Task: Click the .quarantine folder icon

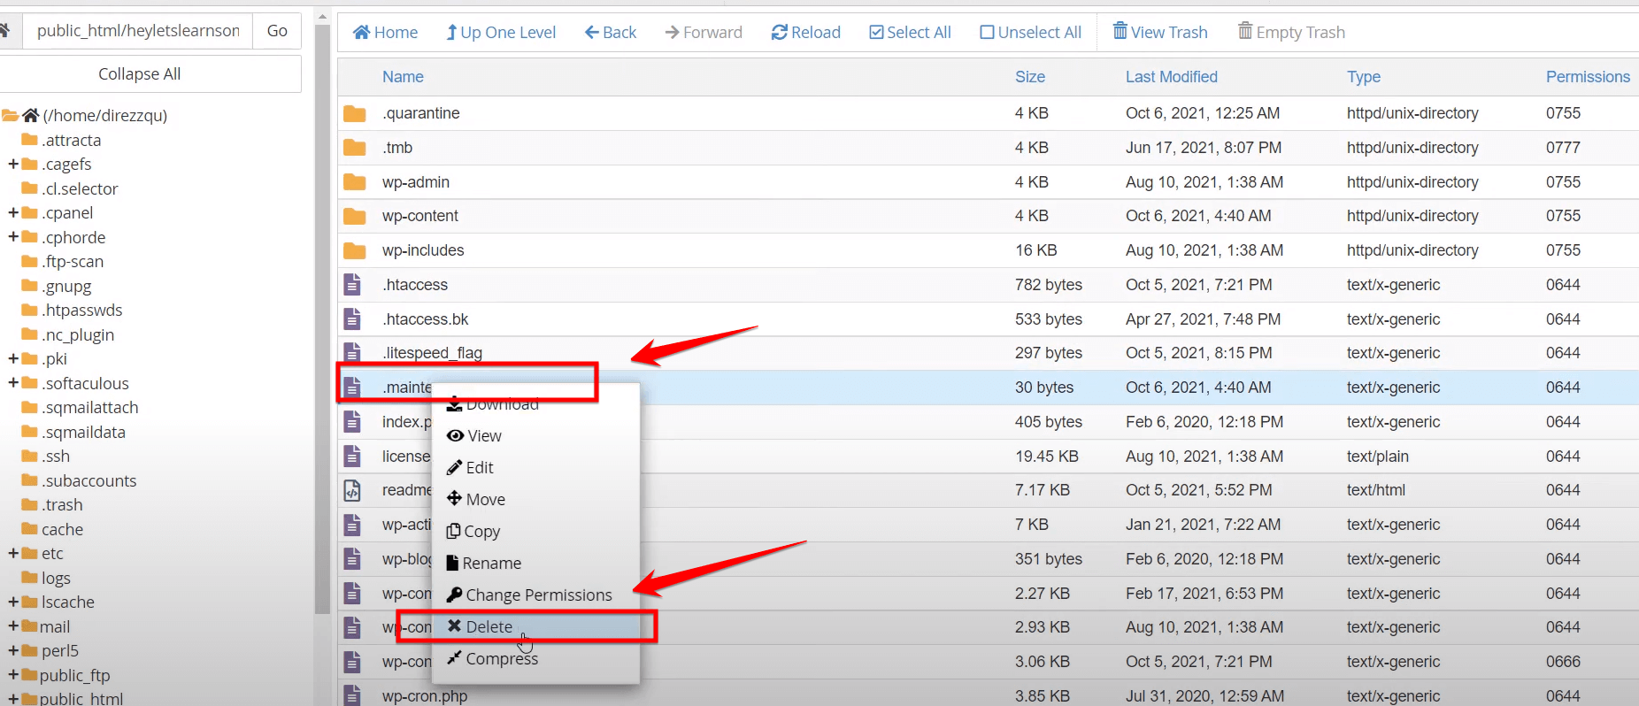Action: pos(355,113)
